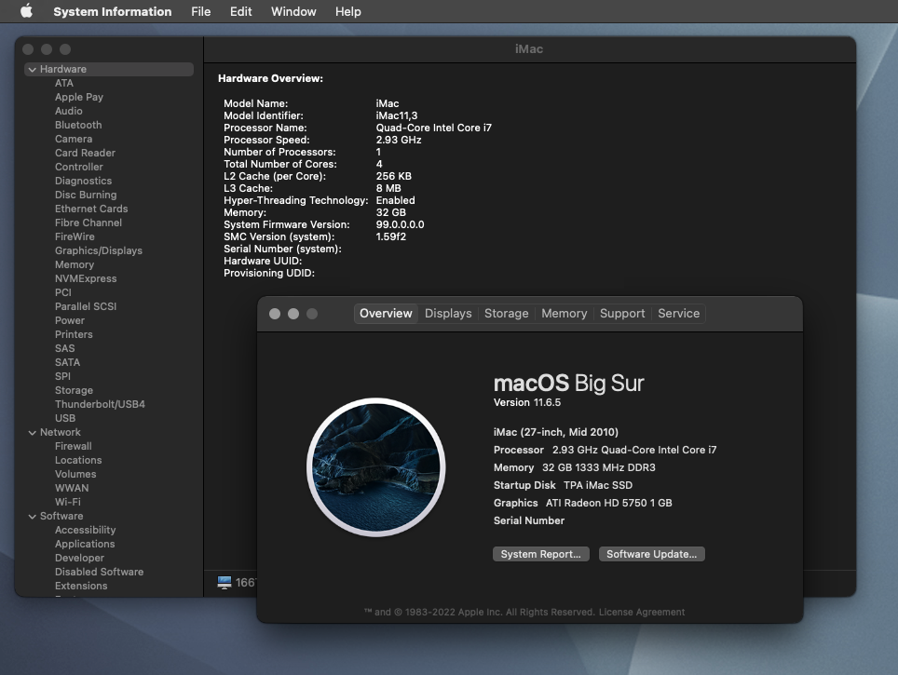The image size is (898, 675).
Task: Select Accessibility under Software
Action: 86,530
